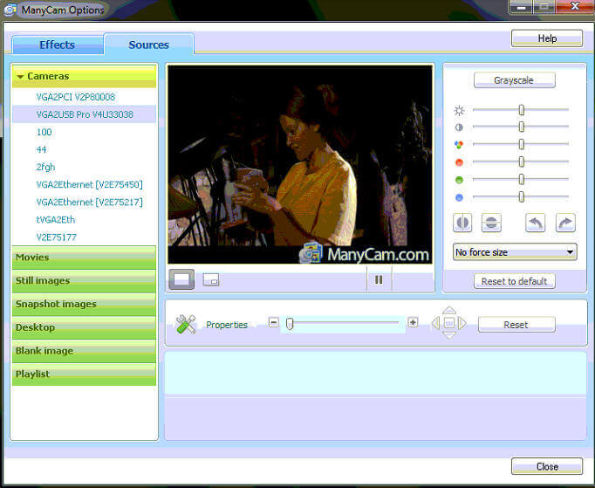Switch to the Effects tab

point(58,45)
